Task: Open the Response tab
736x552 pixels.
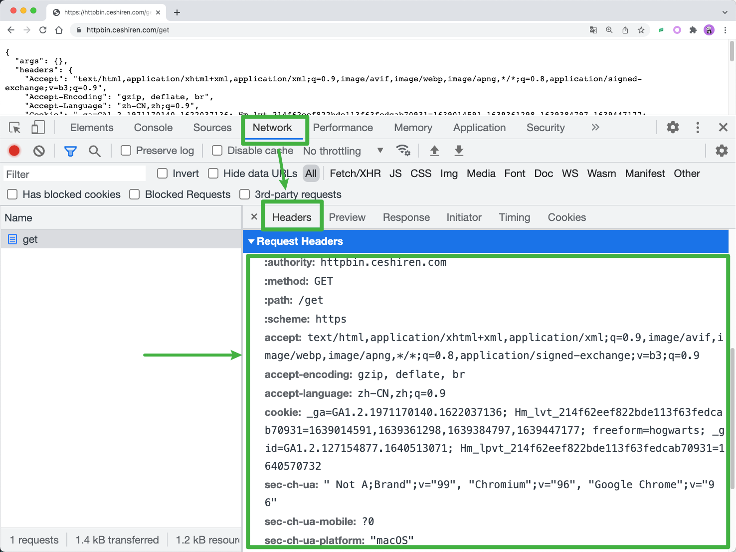Action: pos(406,217)
